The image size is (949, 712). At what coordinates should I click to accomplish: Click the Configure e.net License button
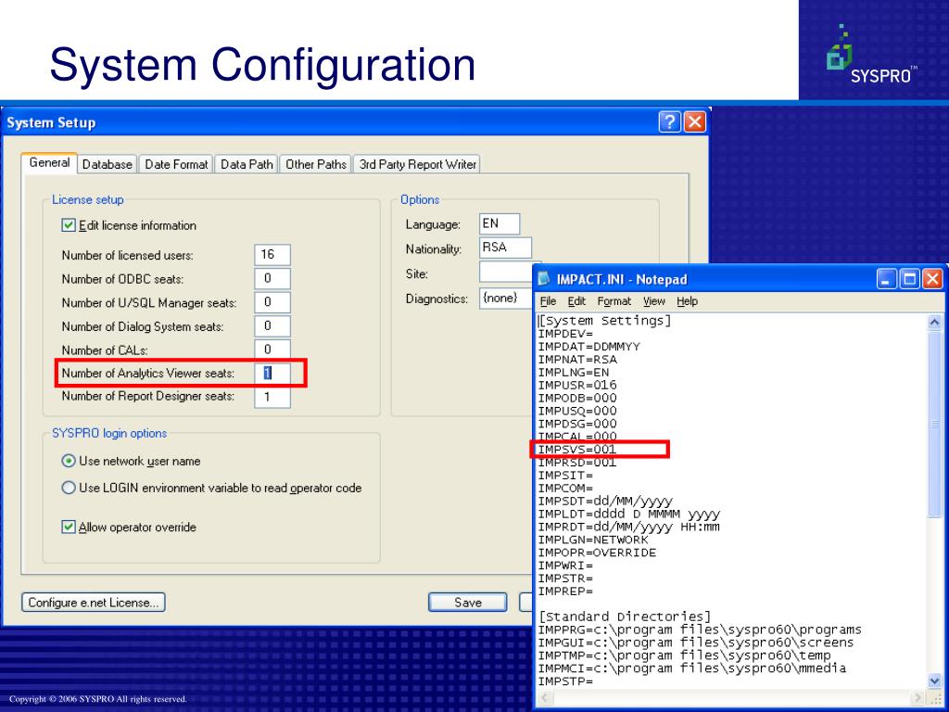pos(94,603)
